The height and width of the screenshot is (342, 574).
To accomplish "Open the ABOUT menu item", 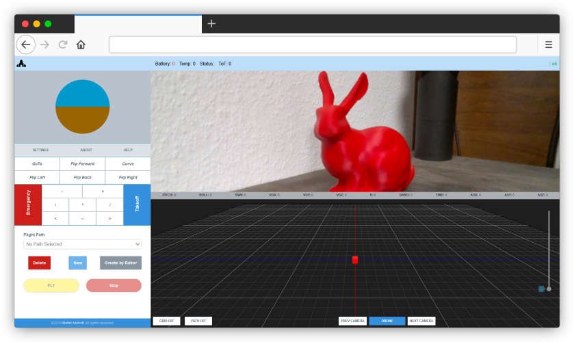I will click(x=86, y=150).
